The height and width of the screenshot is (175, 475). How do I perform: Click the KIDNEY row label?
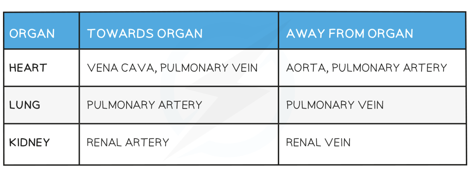tap(29, 142)
